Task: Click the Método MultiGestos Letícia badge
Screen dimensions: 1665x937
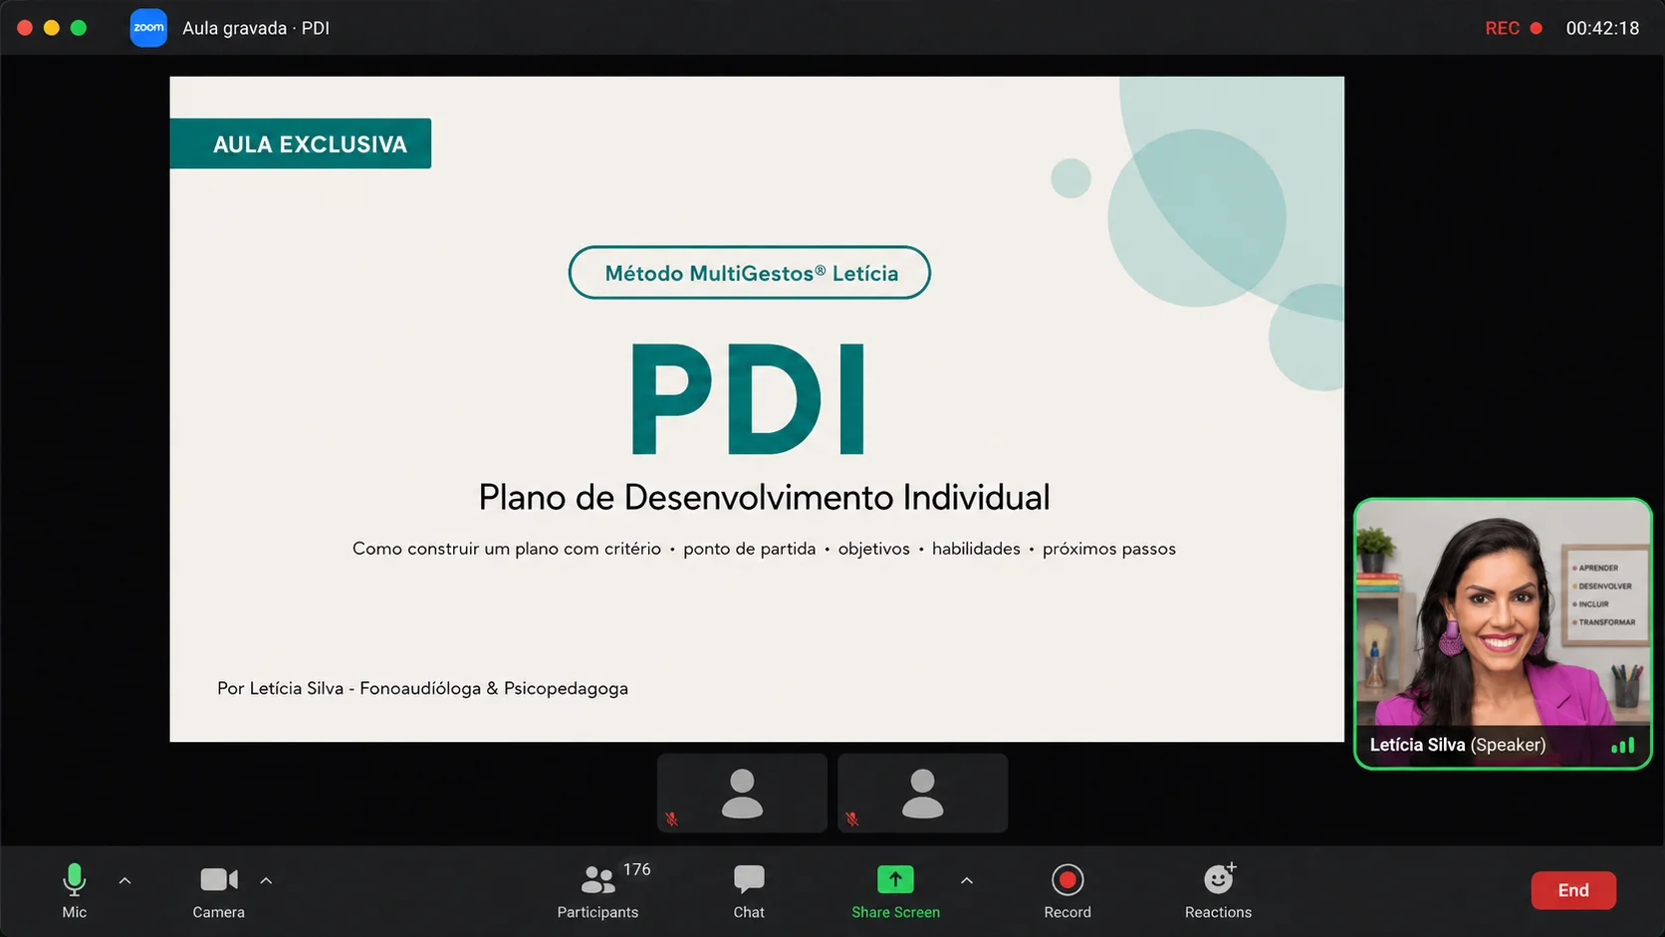Action: point(750,273)
